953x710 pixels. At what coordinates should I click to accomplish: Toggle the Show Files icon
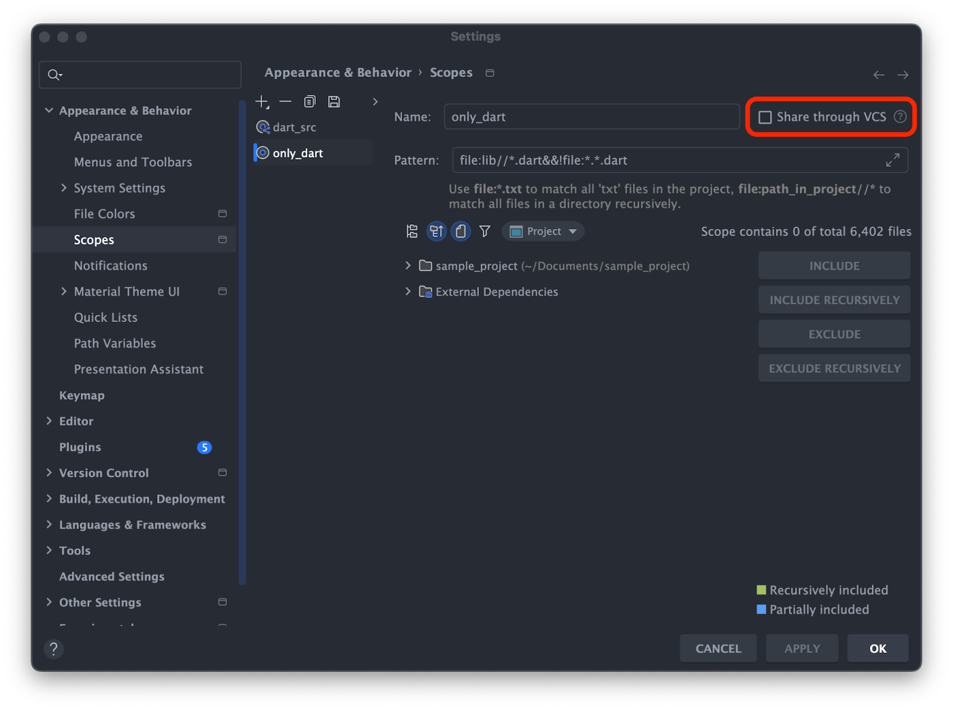click(460, 232)
